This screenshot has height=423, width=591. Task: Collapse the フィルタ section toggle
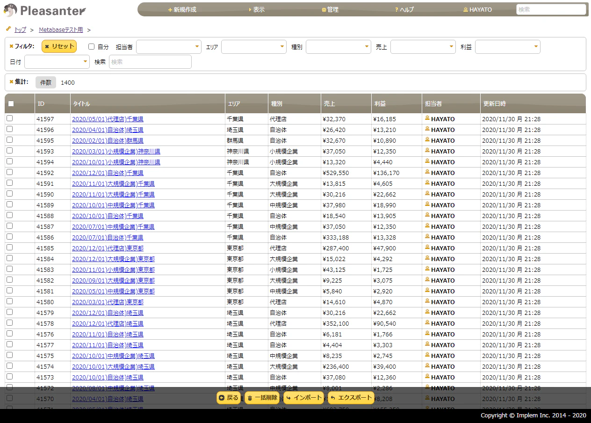[22, 46]
